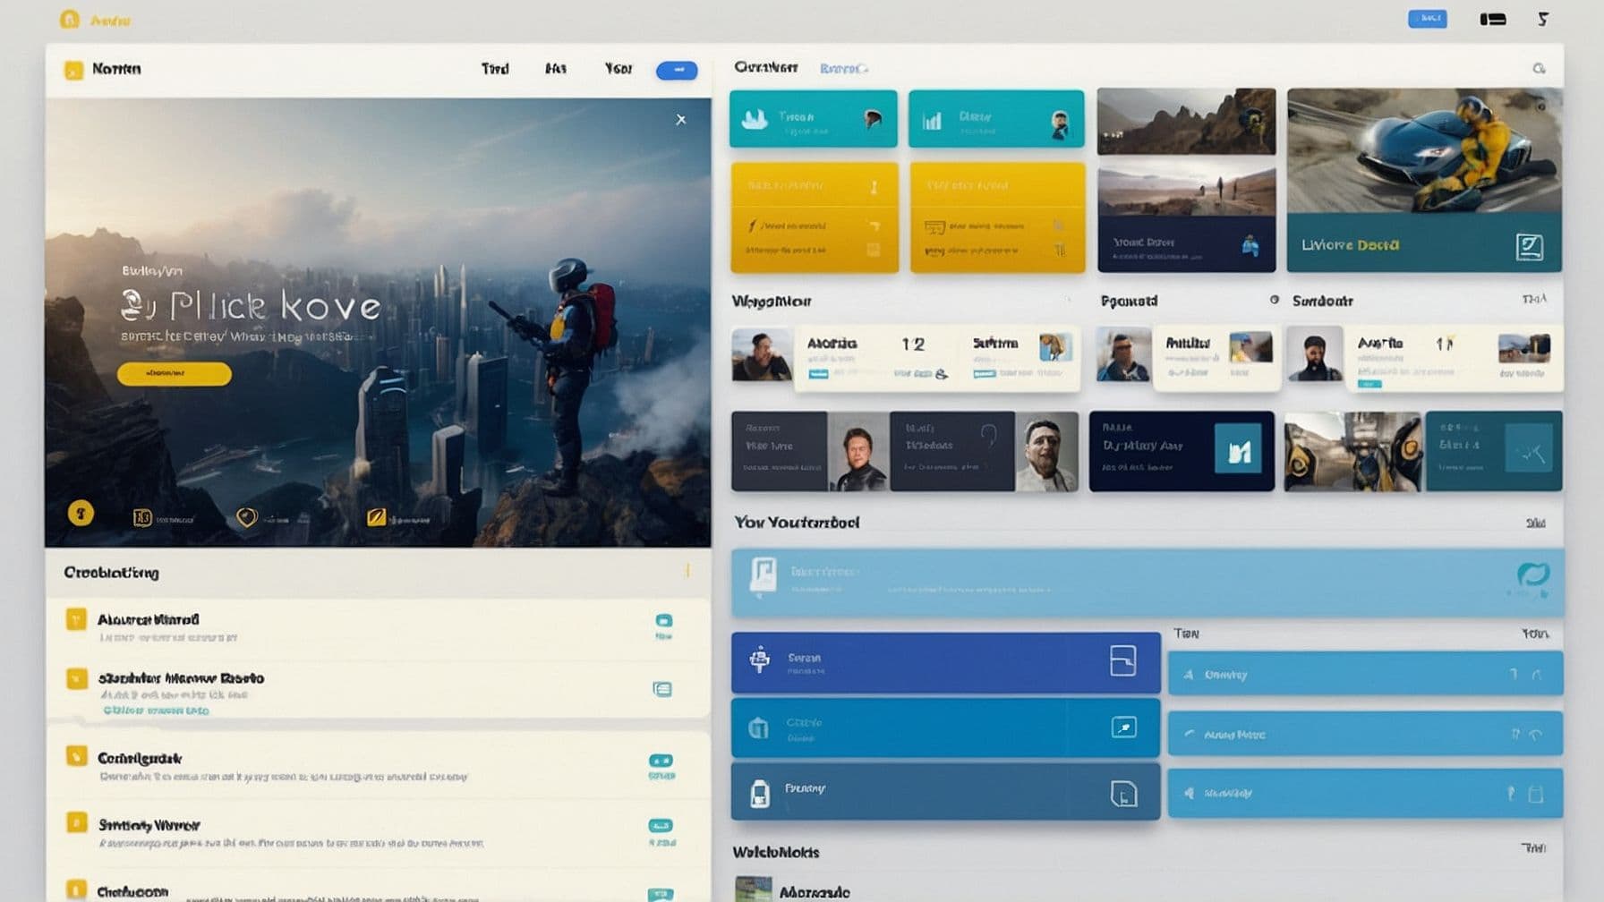
Task: Open the Rriulist profile photo
Action: 1123,354
